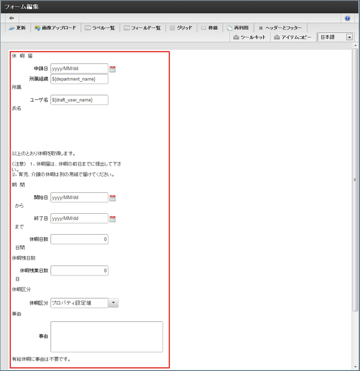Click the ユーザ名 input field
This screenshot has width=360, height=371.
tap(80, 100)
